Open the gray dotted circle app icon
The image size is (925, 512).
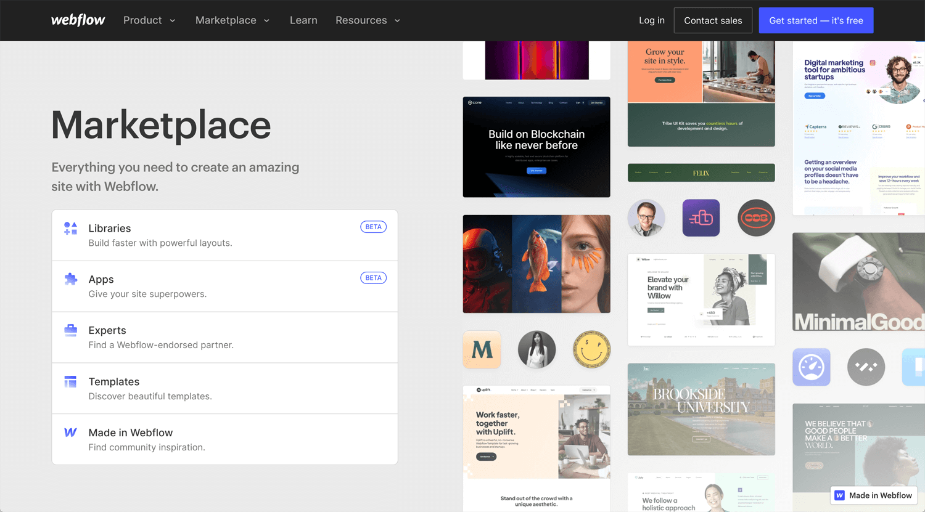pyautogui.click(x=866, y=367)
